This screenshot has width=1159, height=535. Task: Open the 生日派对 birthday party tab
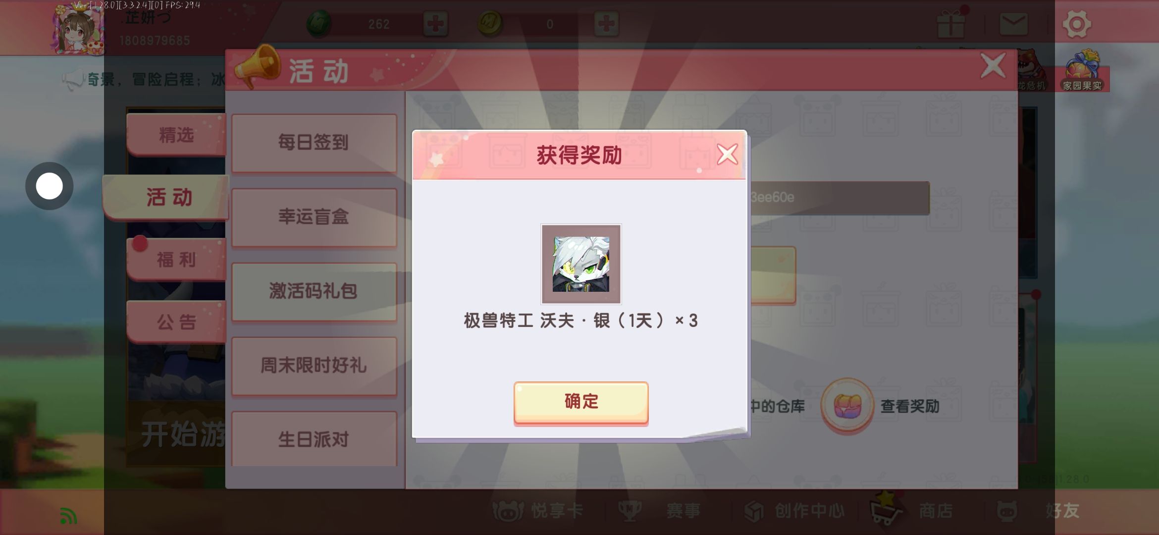314,439
